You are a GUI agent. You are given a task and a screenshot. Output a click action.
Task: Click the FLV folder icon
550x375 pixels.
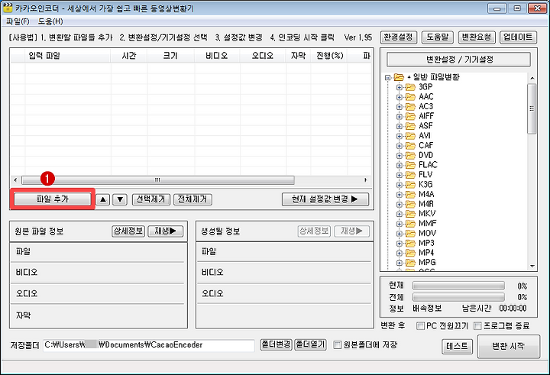pyautogui.click(x=410, y=175)
